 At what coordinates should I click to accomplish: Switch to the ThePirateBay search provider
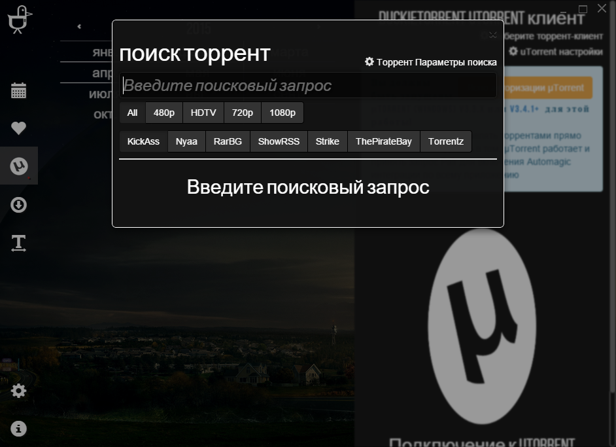(384, 141)
